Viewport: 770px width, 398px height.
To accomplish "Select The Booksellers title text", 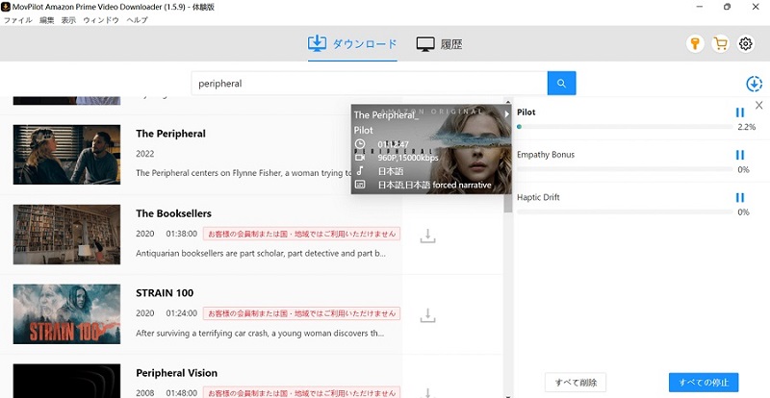I will (x=174, y=213).
